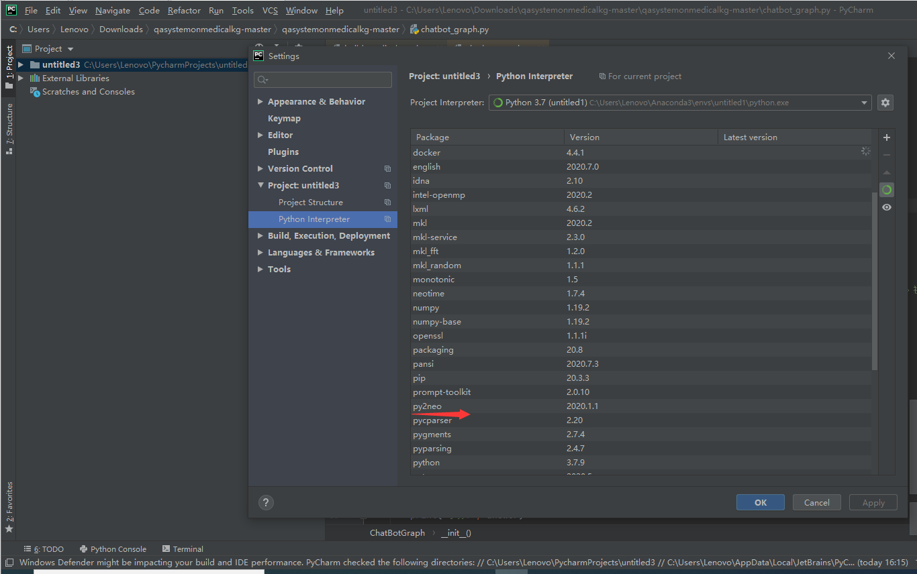Click the add package plus icon
This screenshot has width=917, height=574.
[x=886, y=137]
